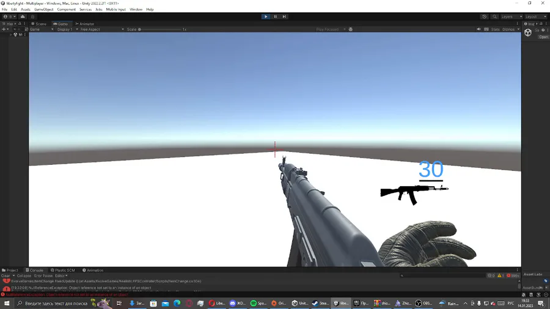Open the Hierarchy tab

click(x=8, y=24)
